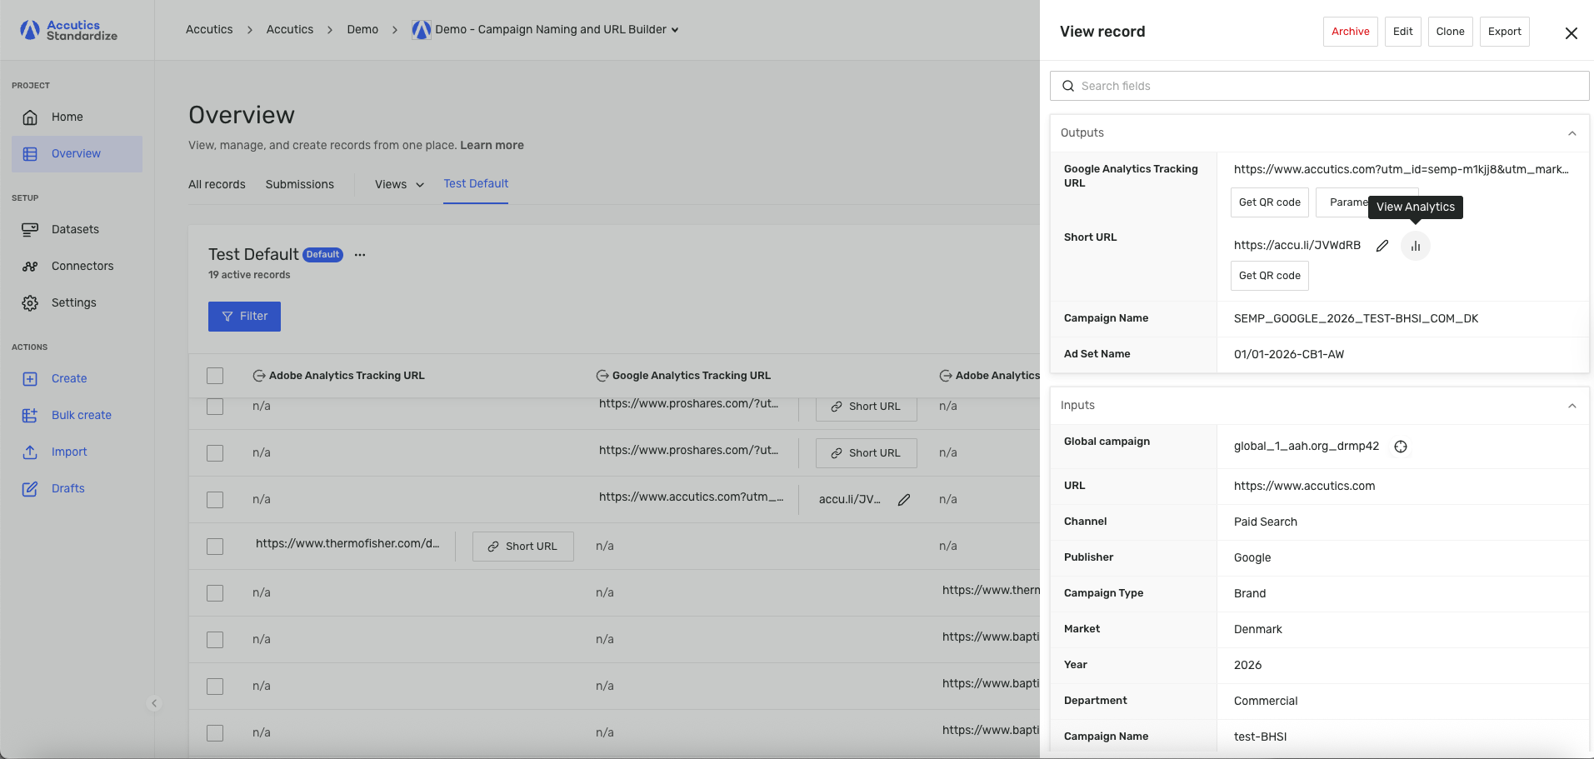Toggle the select-all checkbox in table header
The image size is (1594, 759).
coord(215,376)
